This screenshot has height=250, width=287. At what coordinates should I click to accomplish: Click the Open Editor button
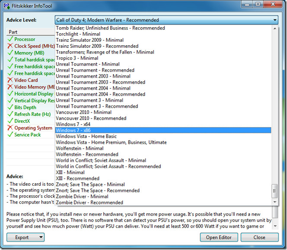click(219, 237)
